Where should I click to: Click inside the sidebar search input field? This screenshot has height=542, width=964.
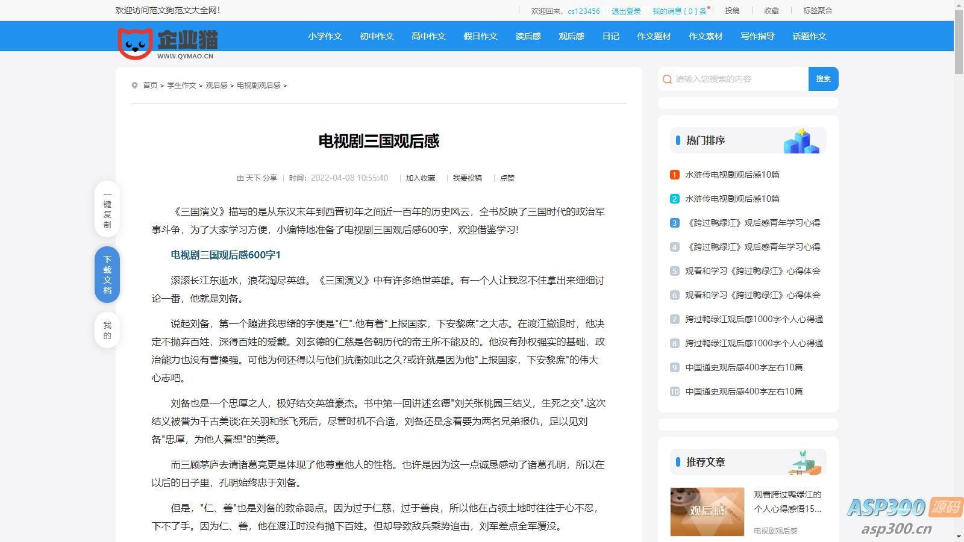click(x=735, y=79)
